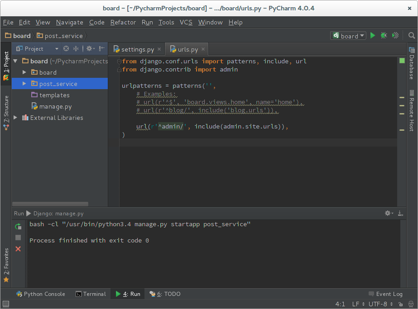Click top warning marker in error stripe
The image size is (418, 309).
402,97
